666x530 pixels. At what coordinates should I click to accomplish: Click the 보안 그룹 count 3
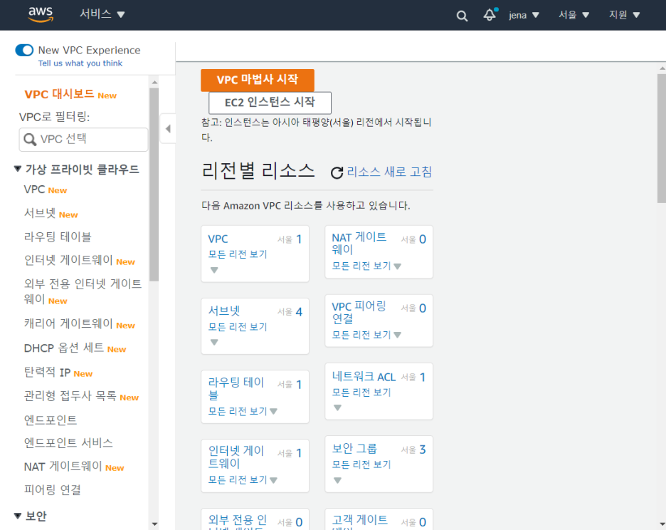[423, 450]
